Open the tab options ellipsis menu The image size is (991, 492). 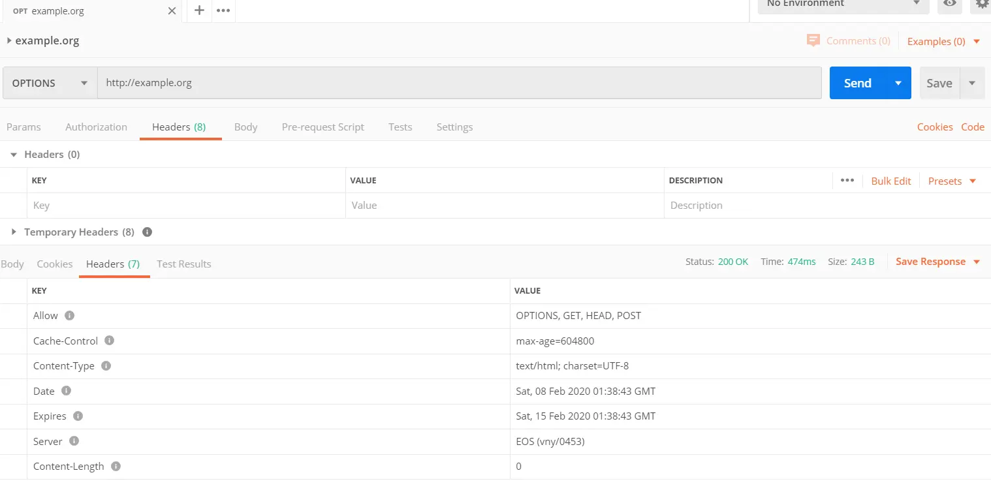pos(223,10)
